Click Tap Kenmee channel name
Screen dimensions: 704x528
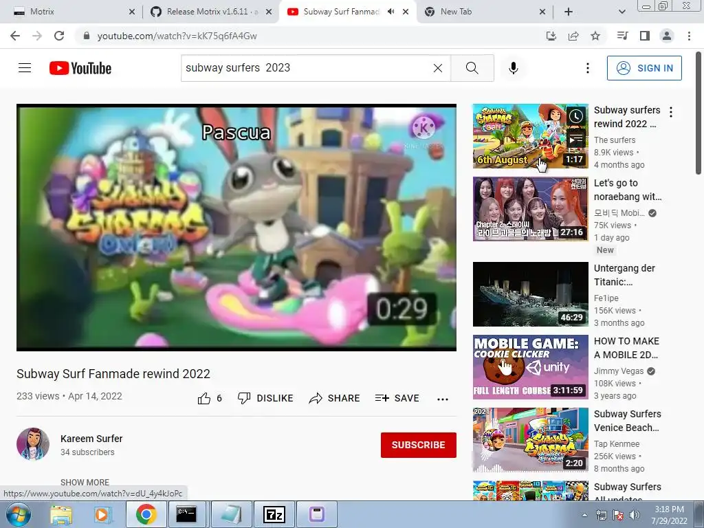click(x=617, y=444)
